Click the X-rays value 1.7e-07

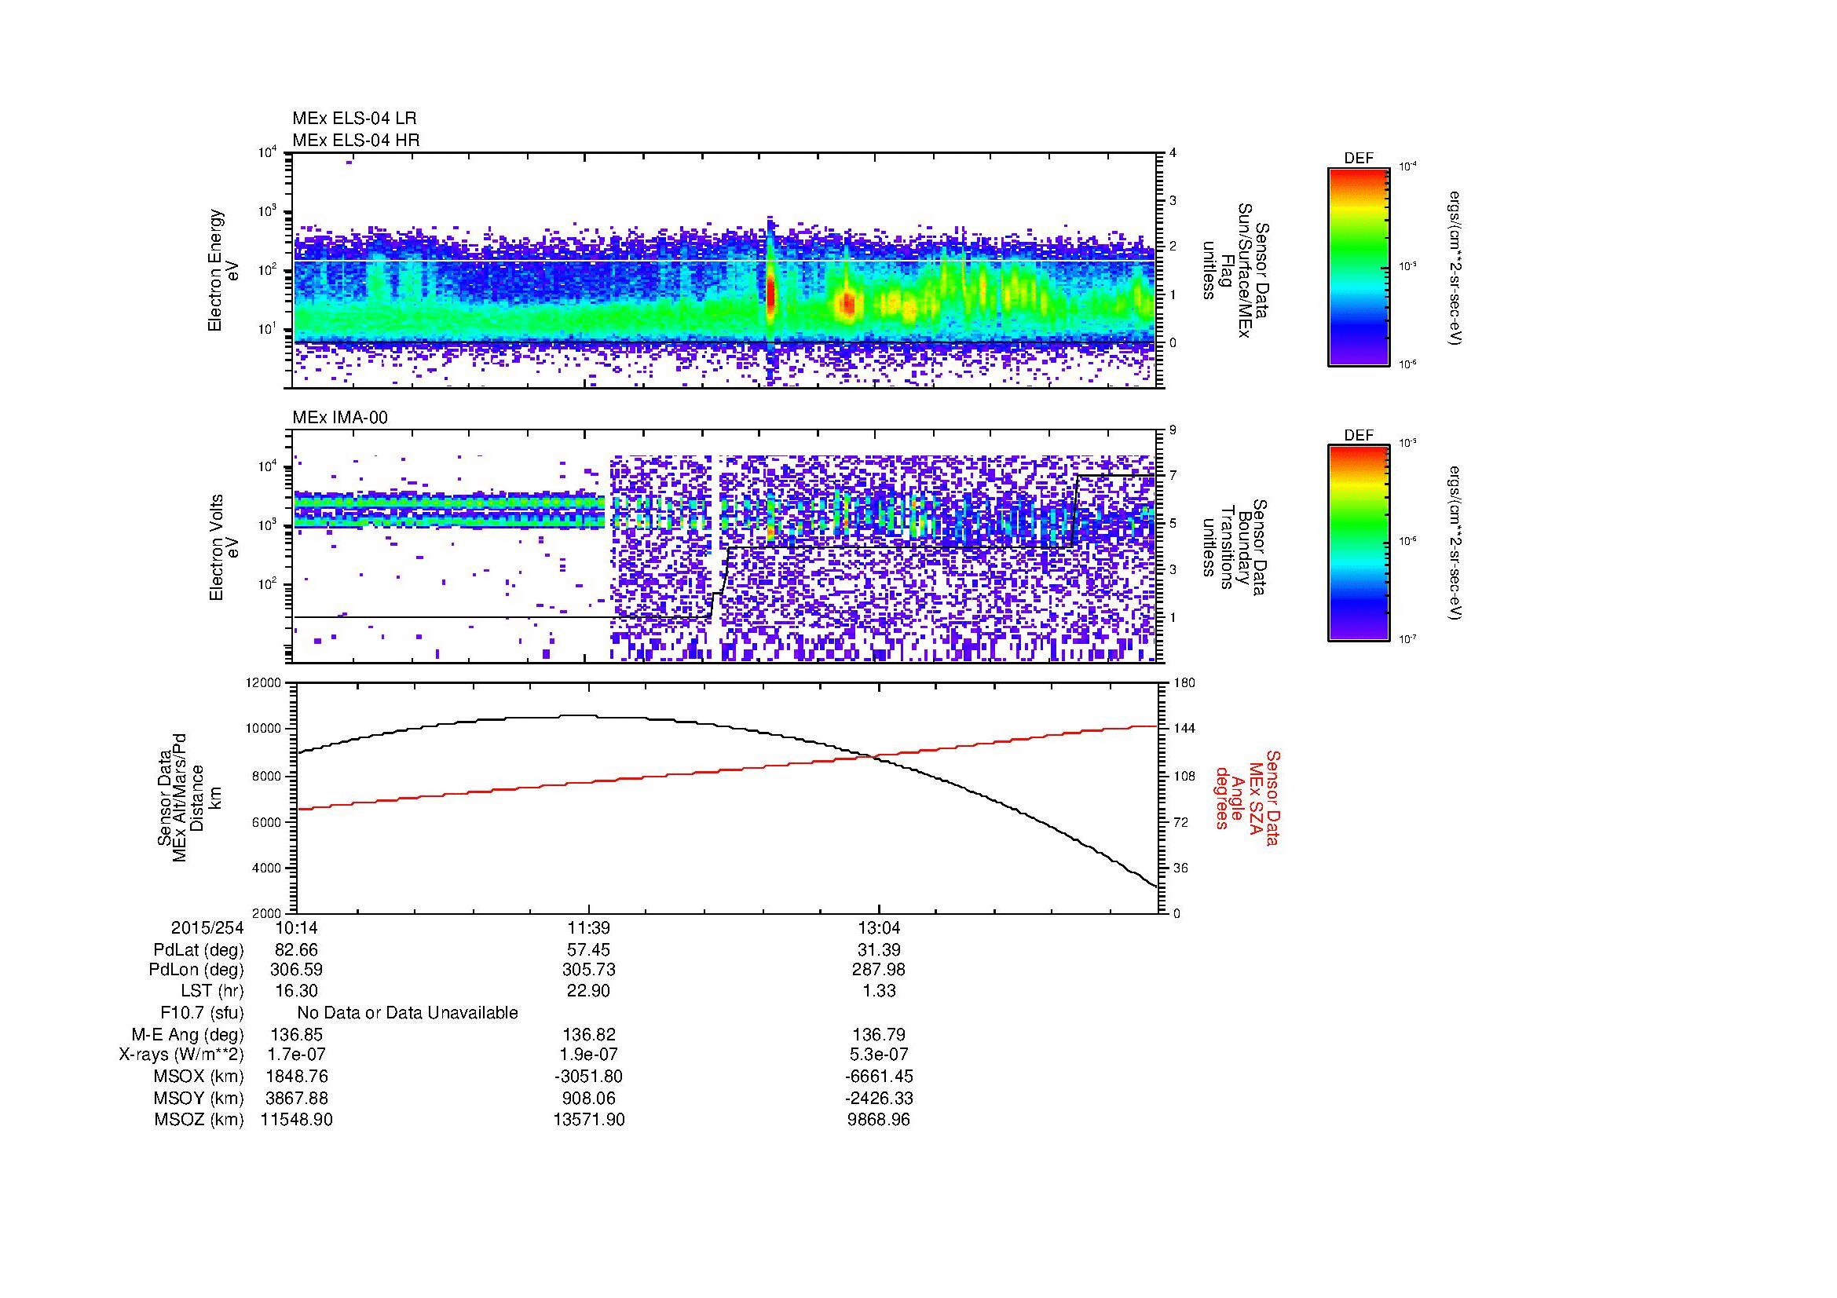coord(297,1055)
